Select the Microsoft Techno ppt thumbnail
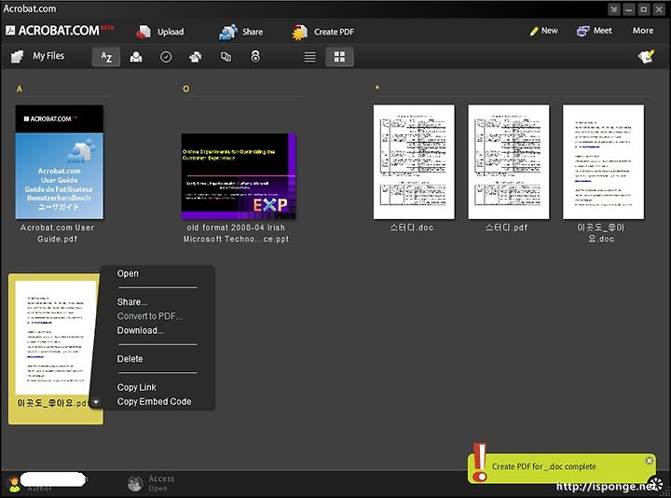 (x=239, y=176)
